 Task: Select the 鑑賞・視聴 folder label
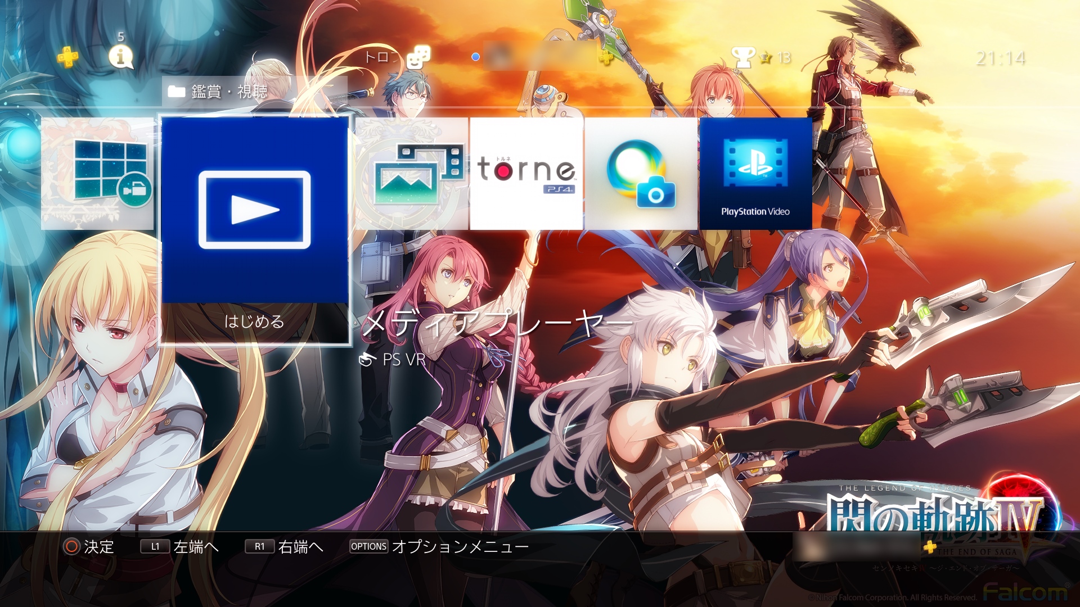tap(229, 91)
